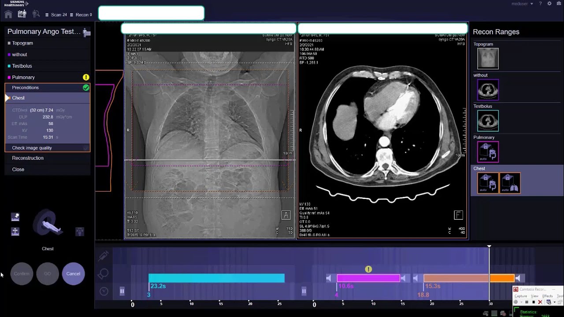Click the green checkmark beside Preconditions
The height and width of the screenshot is (317, 564).
tap(86, 88)
